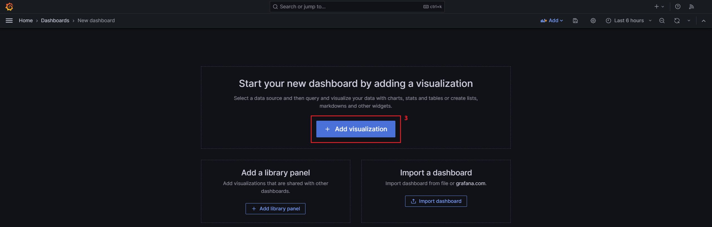Click the Add library panel button
This screenshot has height=227, width=712.
pyautogui.click(x=275, y=209)
